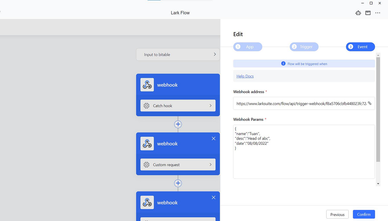Click into the Webhook Params text area
Screen dimensions: 388x221
(304, 152)
